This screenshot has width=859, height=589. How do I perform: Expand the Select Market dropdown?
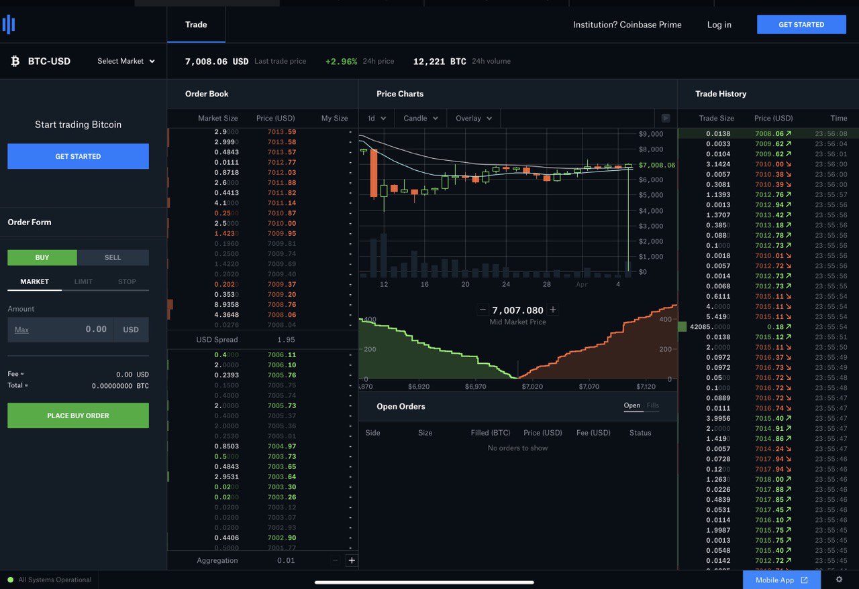(x=126, y=61)
